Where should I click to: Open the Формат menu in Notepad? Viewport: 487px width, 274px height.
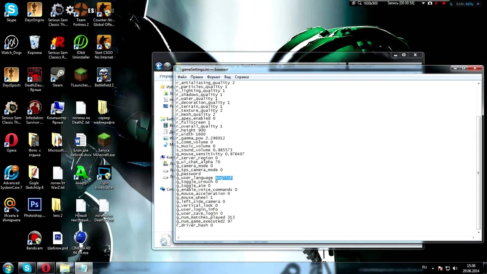[x=214, y=77]
